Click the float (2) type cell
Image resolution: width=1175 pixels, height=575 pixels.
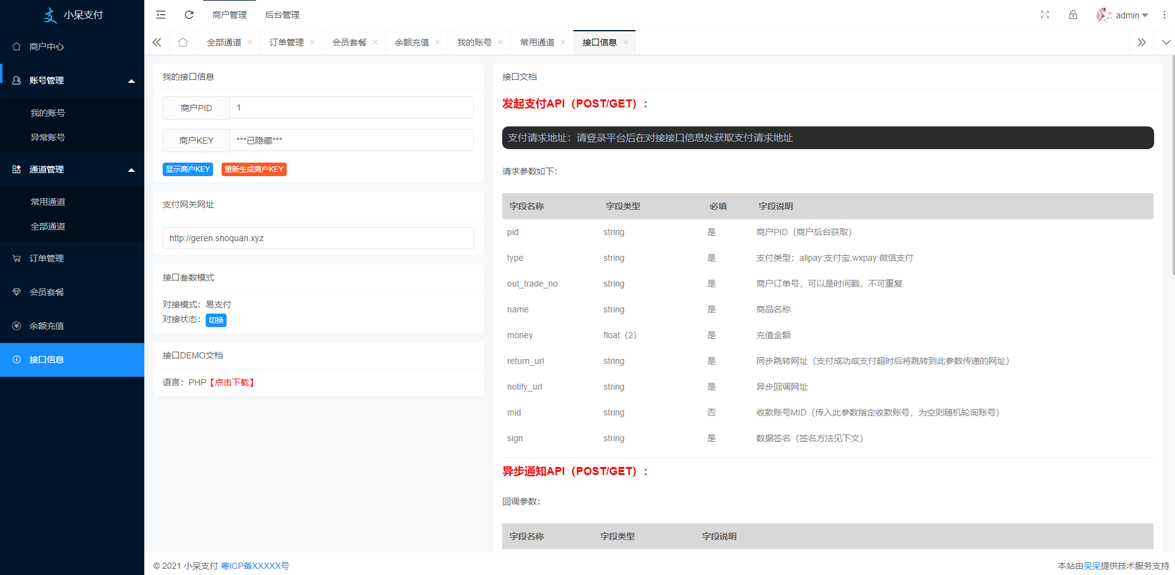click(620, 335)
